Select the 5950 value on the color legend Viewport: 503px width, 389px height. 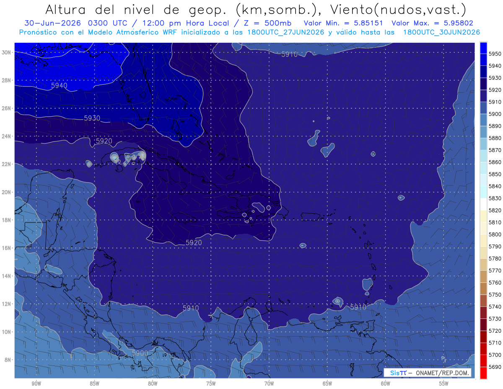pos(495,54)
